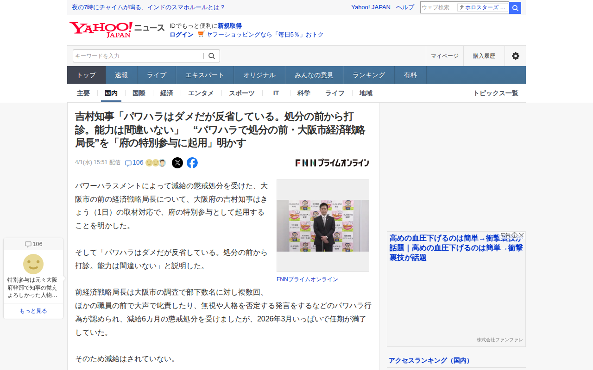Open the トップ tab
The height and width of the screenshot is (370, 593).
click(87, 75)
